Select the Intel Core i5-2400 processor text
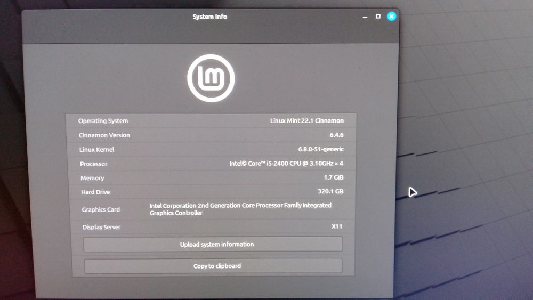The height and width of the screenshot is (300, 533). (x=286, y=164)
